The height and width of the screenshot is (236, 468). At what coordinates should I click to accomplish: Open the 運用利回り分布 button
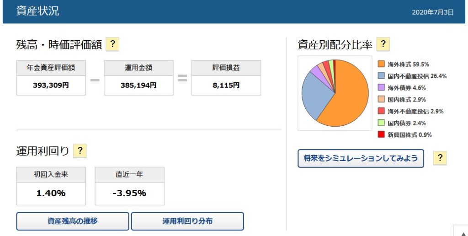click(x=187, y=221)
